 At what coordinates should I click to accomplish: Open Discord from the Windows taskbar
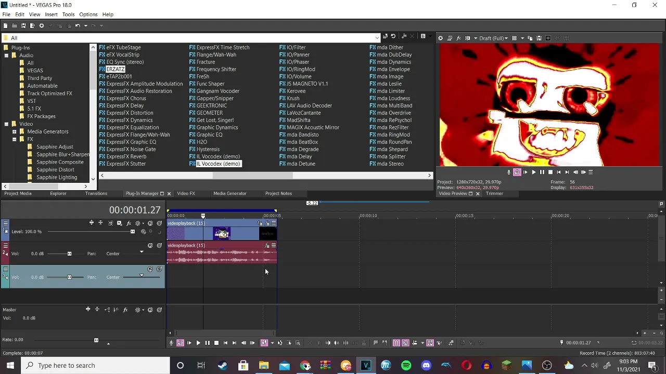pos(426,365)
